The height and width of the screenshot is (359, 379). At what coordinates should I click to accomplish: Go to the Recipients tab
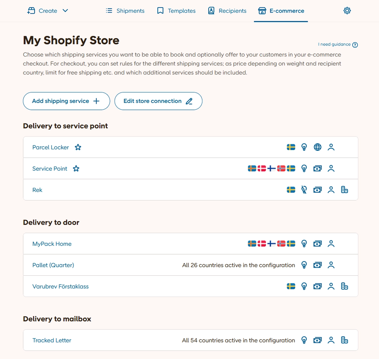pos(227,11)
